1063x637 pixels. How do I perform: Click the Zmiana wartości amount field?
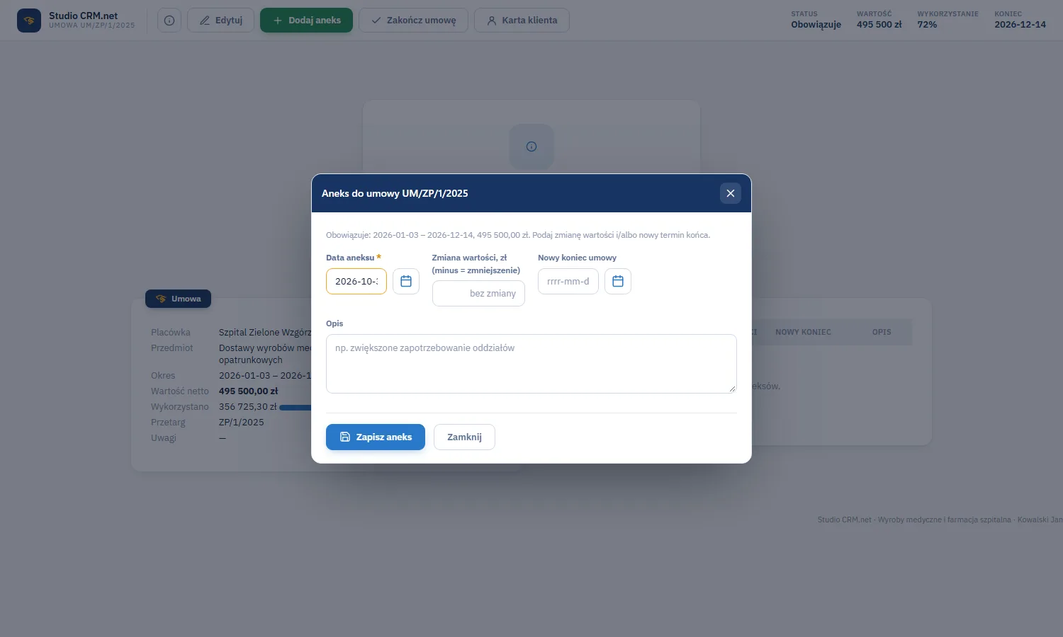478,293
